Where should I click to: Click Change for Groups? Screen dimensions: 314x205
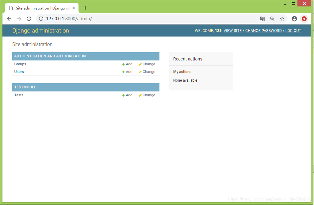(x=147, y=64)
